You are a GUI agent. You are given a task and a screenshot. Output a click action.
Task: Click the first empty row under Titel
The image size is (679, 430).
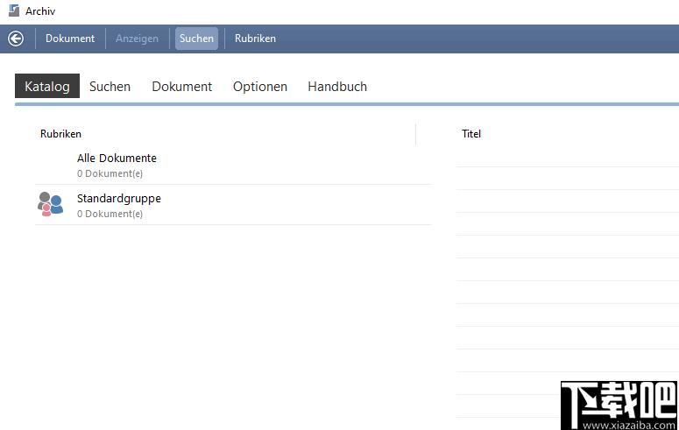pyautogui.click(x=566, y=156)
